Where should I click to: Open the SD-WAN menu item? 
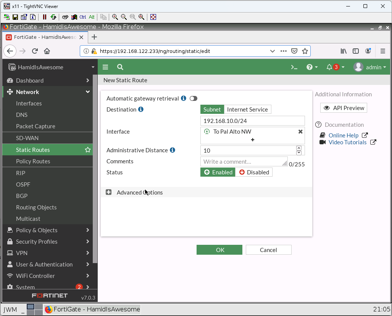click(27, 138)
